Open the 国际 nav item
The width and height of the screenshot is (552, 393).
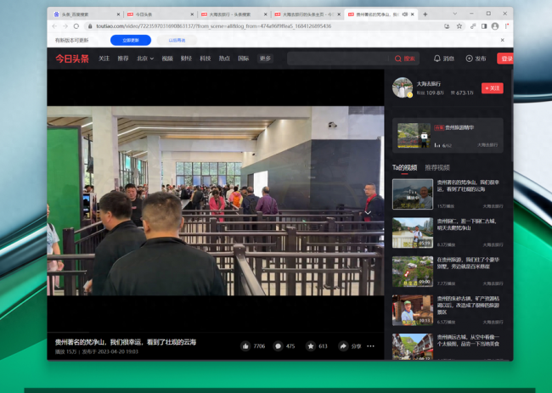(x=243, y=59)
